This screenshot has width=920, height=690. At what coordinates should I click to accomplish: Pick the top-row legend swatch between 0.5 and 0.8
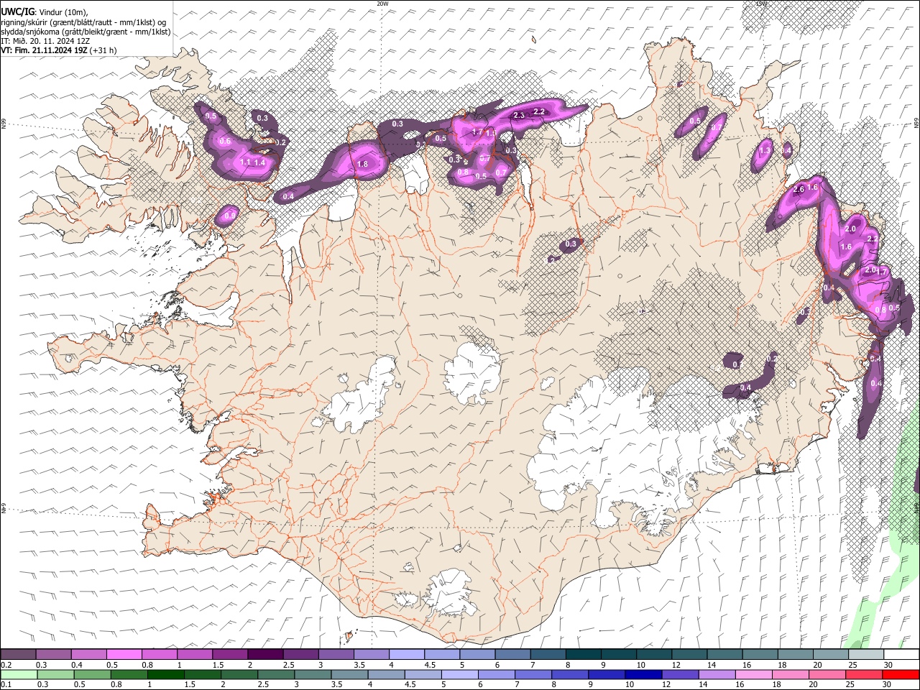coord(124,655)
